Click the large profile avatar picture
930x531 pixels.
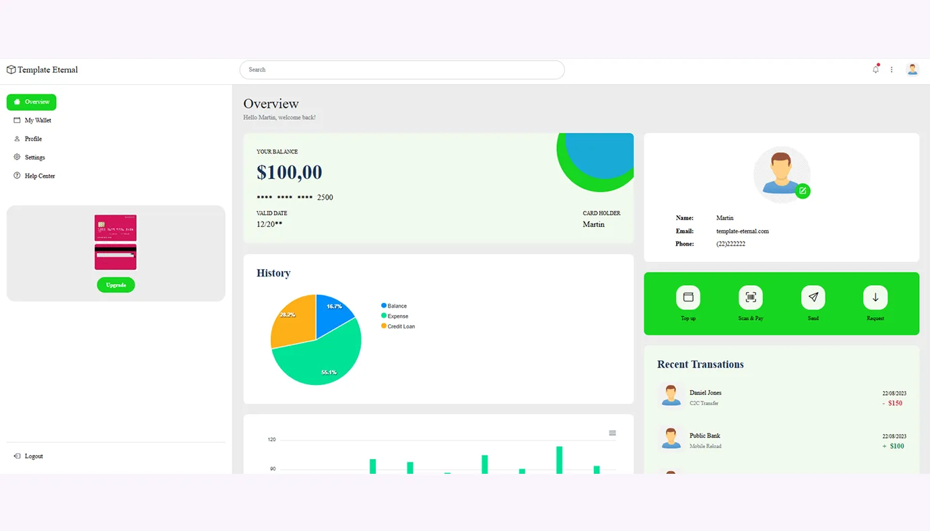(781, 174)
